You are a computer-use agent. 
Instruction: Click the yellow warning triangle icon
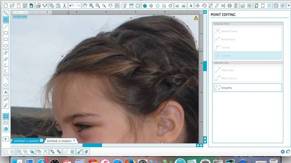coord(196,18)
